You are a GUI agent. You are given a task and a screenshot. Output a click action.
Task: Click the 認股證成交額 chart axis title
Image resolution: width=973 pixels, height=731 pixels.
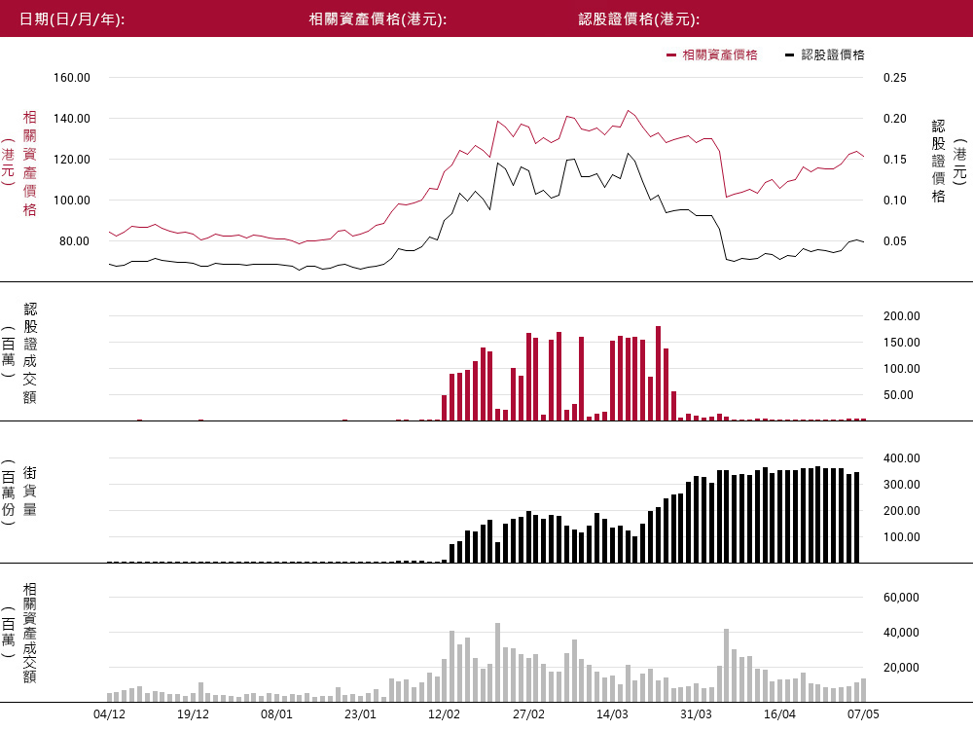pos(30,353)
